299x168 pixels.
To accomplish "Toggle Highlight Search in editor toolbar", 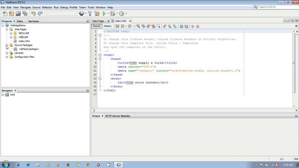I will click(x=153, y=26).
